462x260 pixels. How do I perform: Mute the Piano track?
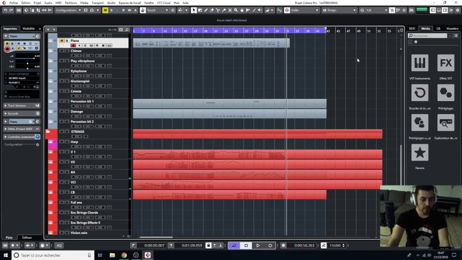(x=61, y=41)
